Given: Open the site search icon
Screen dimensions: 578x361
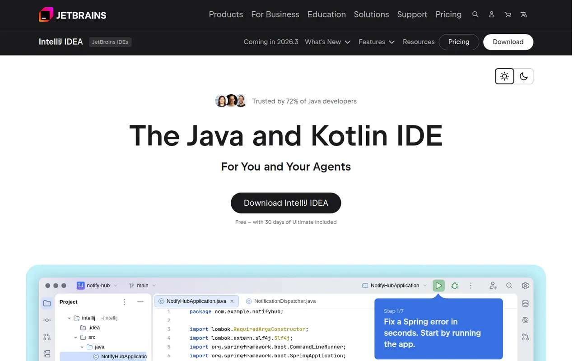Looking at the screenshot, I should pos(475,14).
